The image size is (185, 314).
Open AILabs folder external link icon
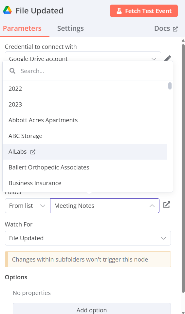pos(33,152)
